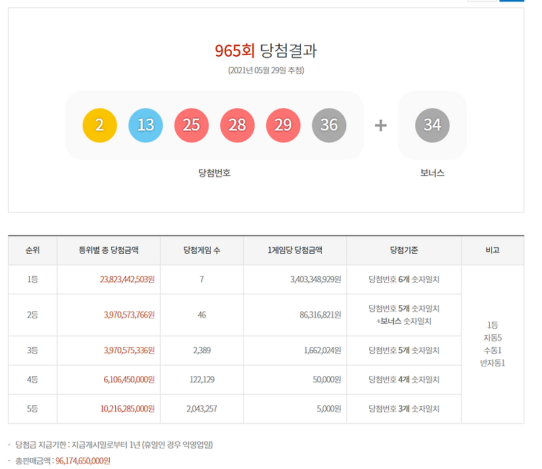Click per-game prize 86,316,821원
Screen dimensions: 542x469
tap(320, 315)
